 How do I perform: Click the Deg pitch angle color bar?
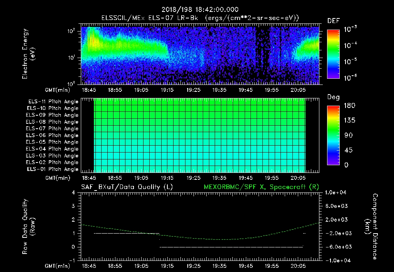tap(333, 136)
